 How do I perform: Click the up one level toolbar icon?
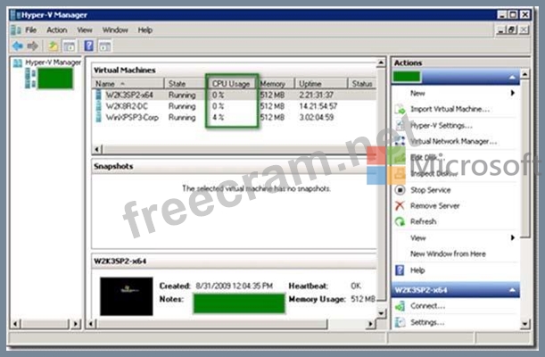(54, 46)
